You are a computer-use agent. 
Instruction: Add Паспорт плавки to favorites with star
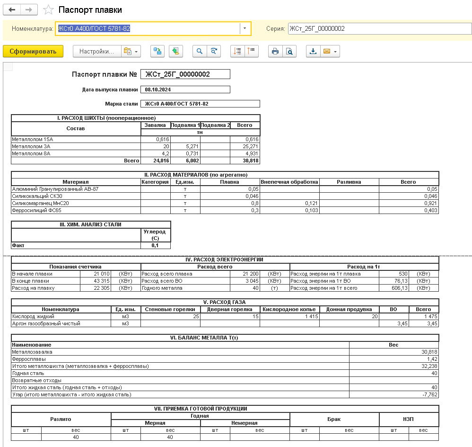tap(48, 10)
